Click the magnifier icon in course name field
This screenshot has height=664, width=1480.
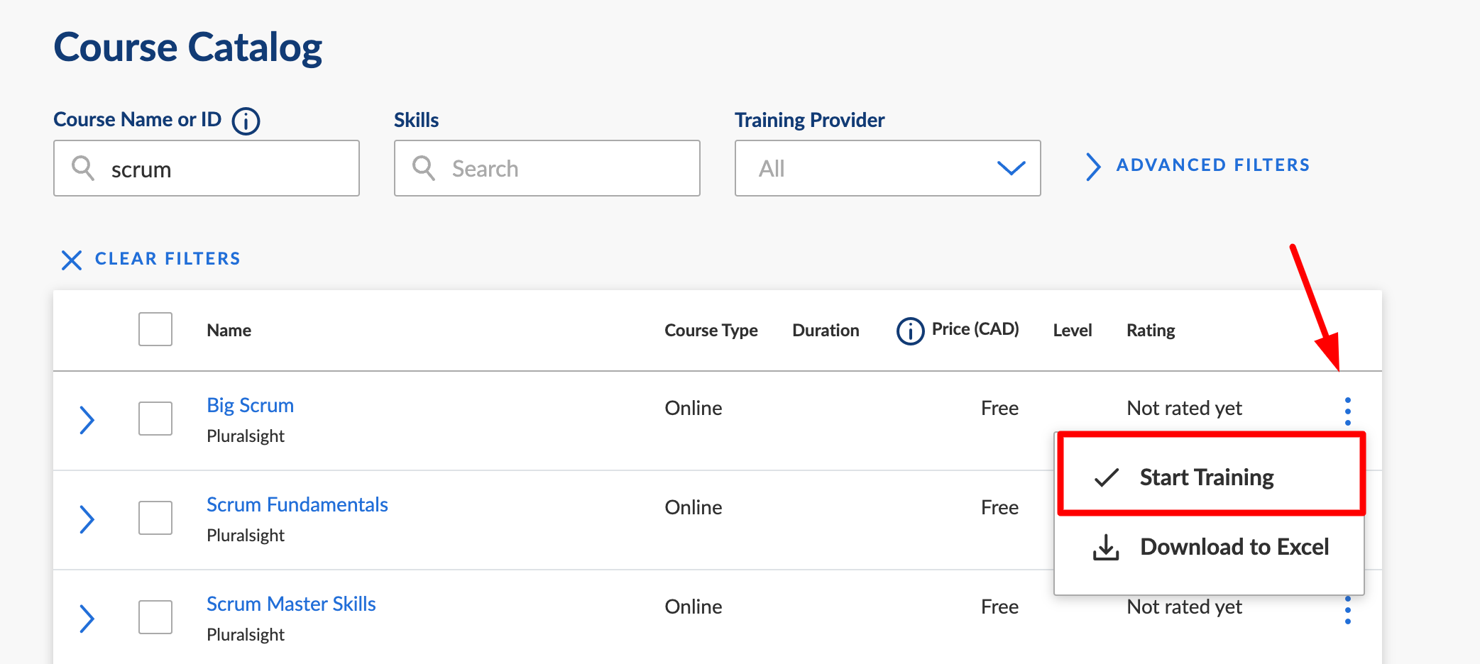point(83,168)
